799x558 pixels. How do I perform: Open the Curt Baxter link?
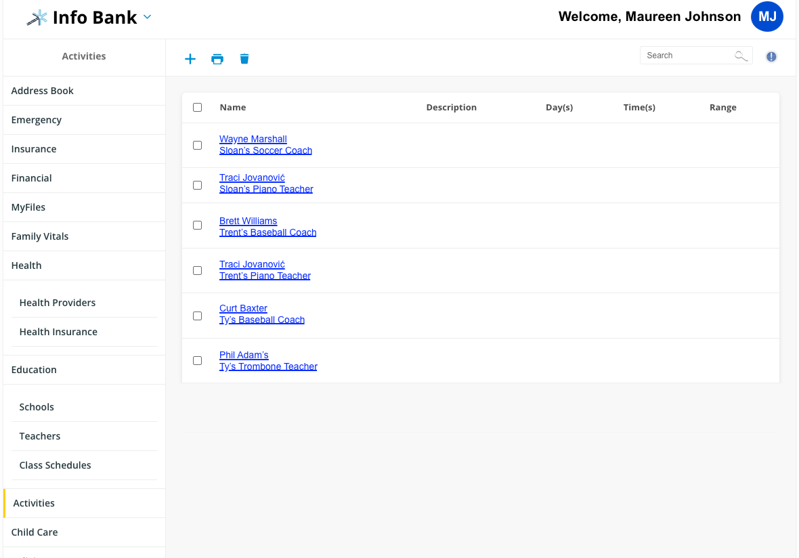click(x=243, y=308)
